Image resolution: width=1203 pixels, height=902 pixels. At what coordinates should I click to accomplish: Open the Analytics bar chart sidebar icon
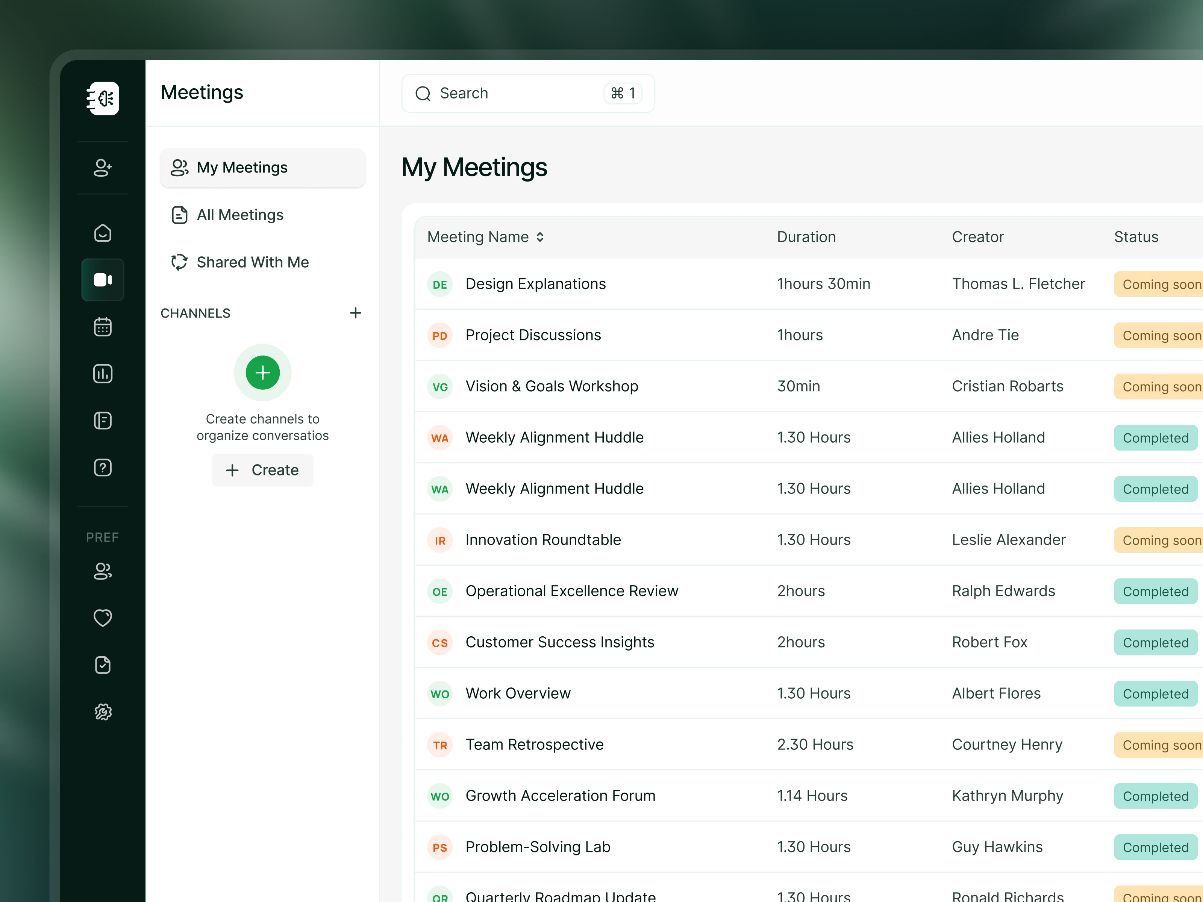coord(102,374)
